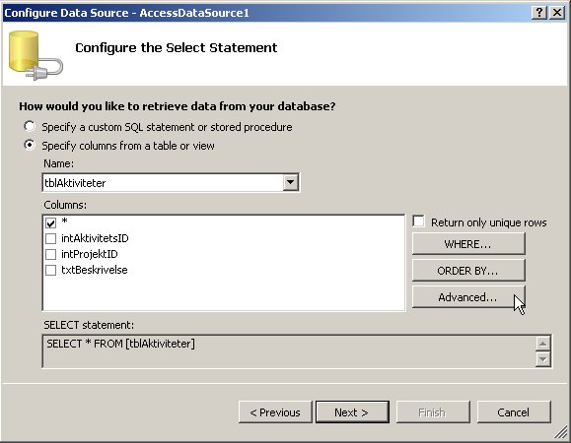Open the ORDER BY dialog
The image size is (571, 443).
coord(468,271)
